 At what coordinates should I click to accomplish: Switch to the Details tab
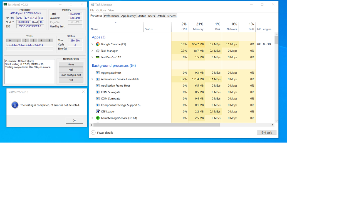tap(161, 16)
